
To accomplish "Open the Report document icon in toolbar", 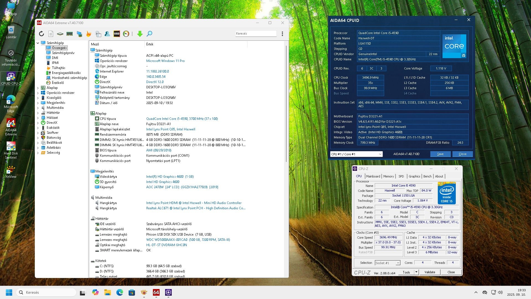I will coord(51,34).
